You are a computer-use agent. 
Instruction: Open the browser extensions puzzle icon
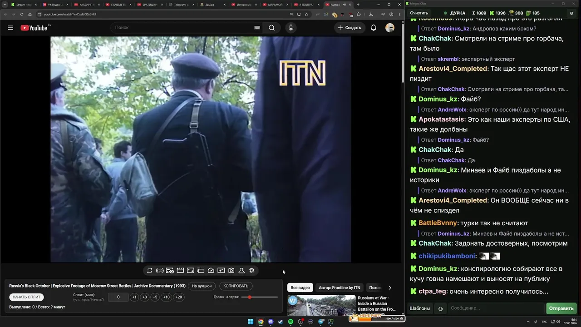358,14
